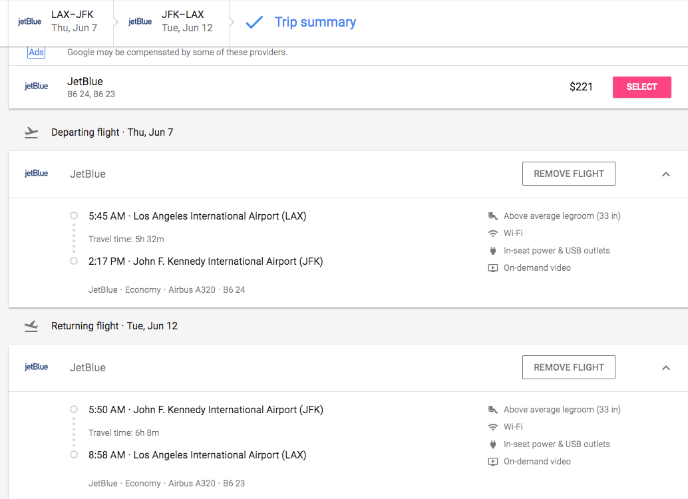Viewport: 688px width, 499px height.
Task: Collapse the returning flight details
Action: click(x=665, y=368)
